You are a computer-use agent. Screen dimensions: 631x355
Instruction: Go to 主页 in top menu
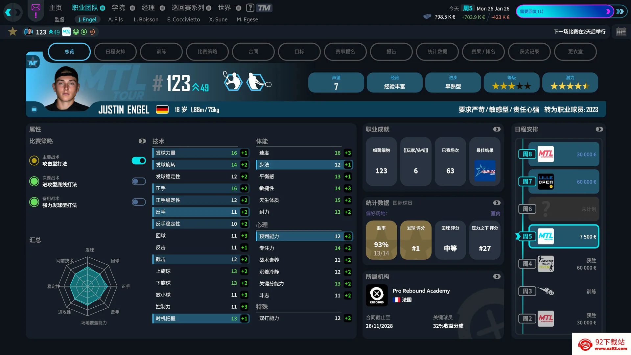coord(55,8)
